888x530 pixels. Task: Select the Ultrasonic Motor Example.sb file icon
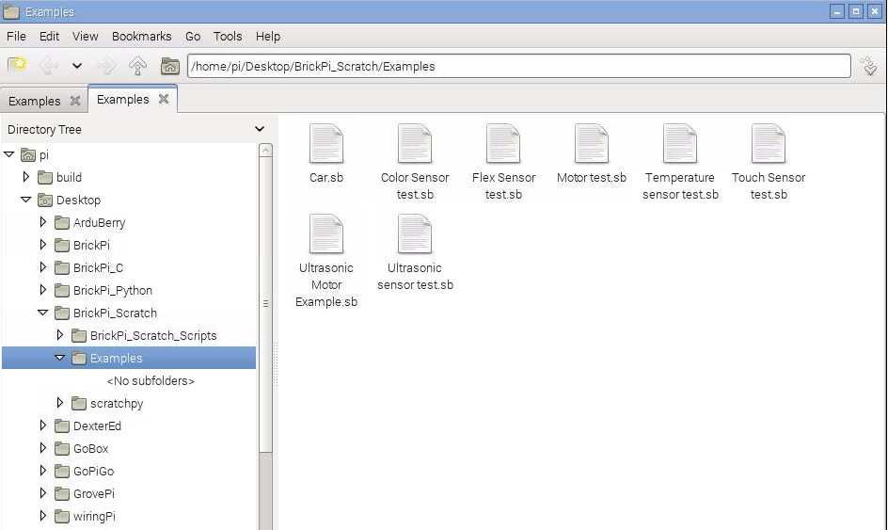(326, 234)
